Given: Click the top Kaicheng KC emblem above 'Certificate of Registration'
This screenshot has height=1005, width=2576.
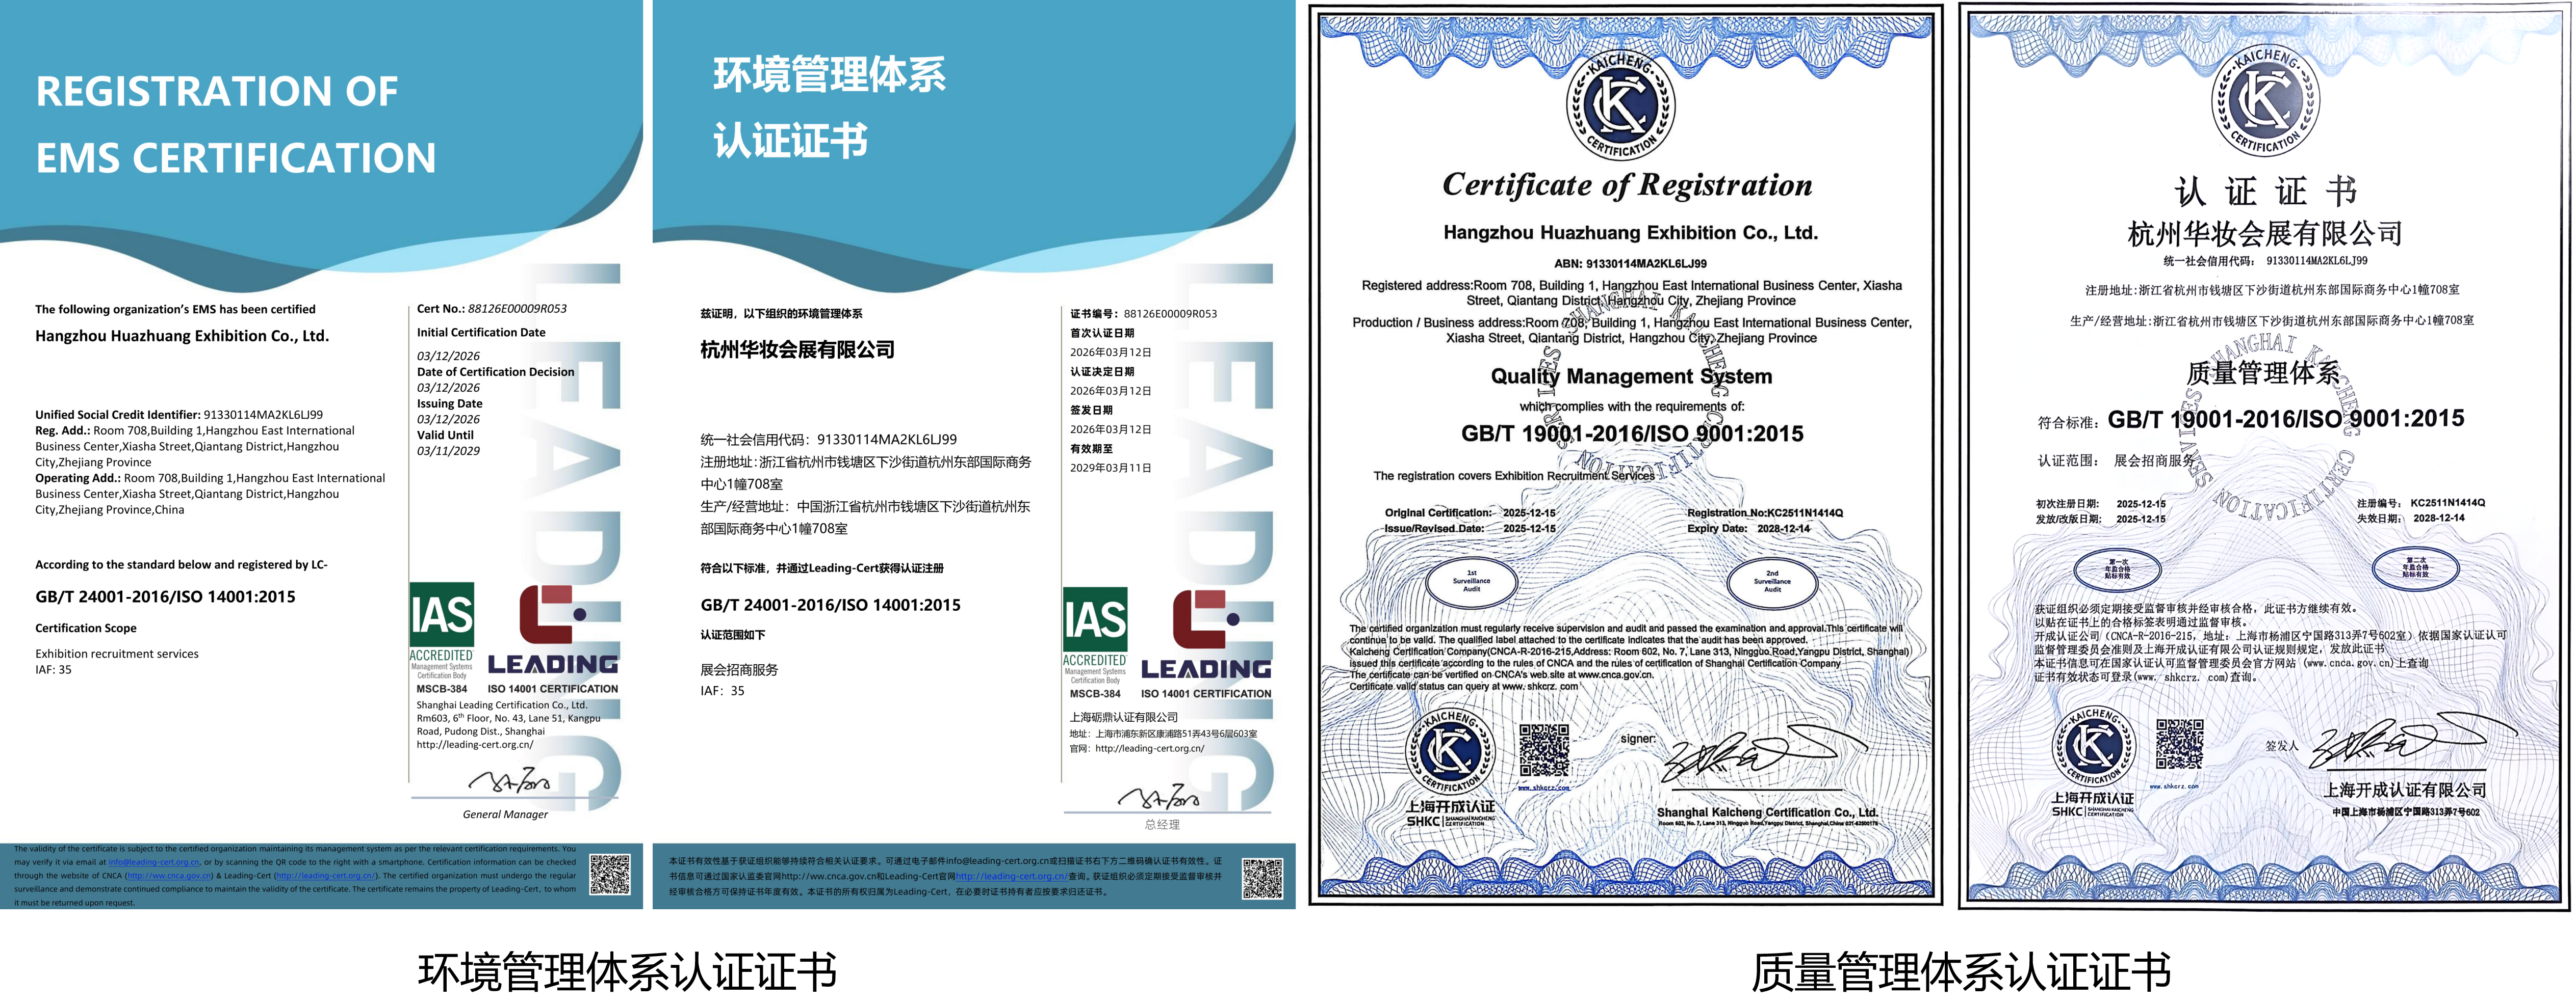Looking at the screenshot, I should [1621, 105].
